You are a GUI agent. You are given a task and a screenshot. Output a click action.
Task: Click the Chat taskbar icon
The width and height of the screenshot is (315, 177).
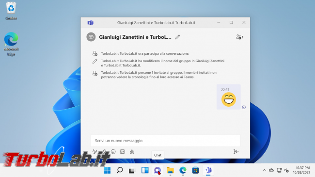click(x=157, y=171)
